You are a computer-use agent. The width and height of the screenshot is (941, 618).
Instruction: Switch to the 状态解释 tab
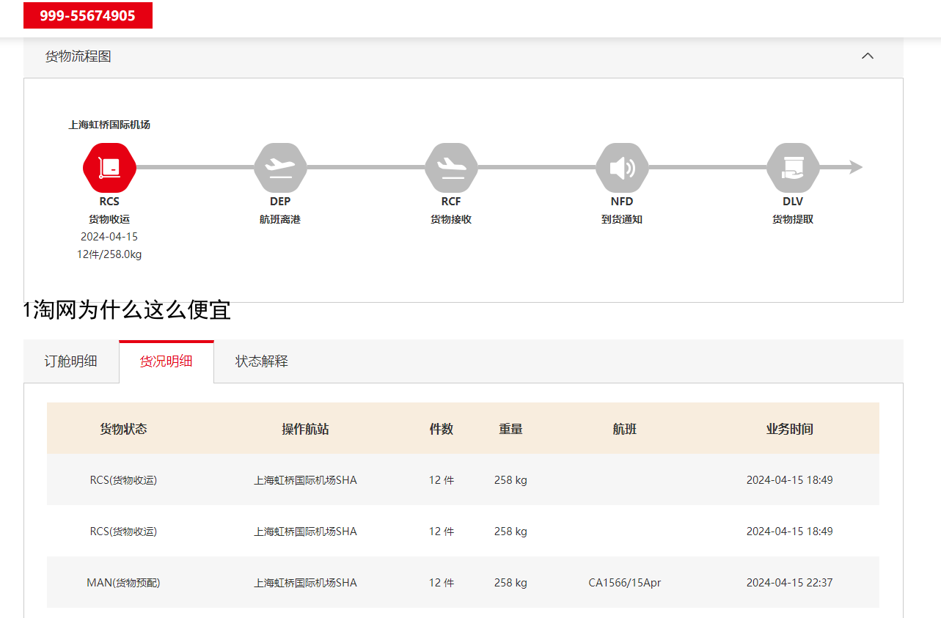click(262, 361)
